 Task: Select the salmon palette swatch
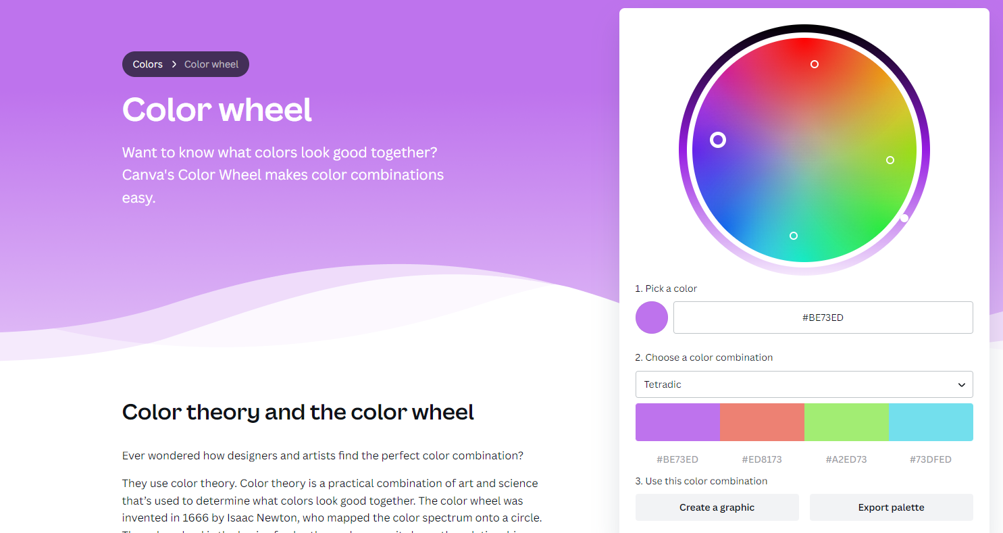[x=762, y=422]
